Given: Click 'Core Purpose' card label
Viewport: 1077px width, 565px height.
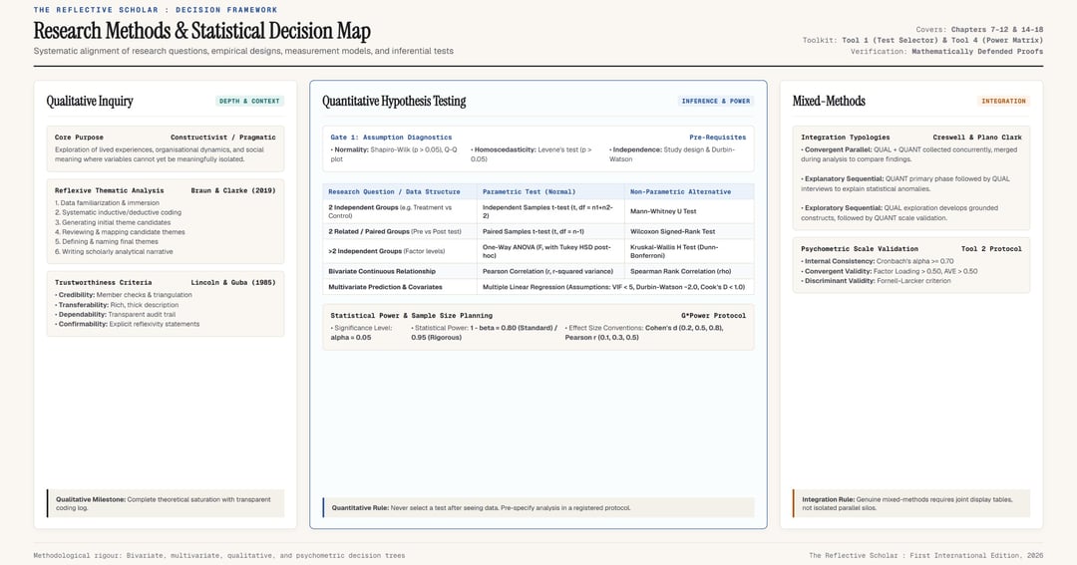Looking at the screenshot, I should pyautogui.click(x=79, y=138).
